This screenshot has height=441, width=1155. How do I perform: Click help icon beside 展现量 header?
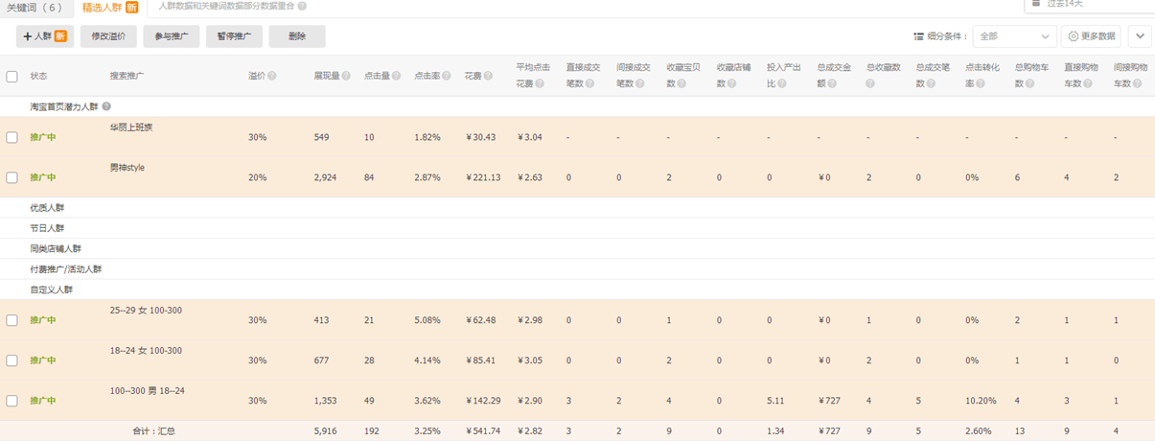[346, 76]
